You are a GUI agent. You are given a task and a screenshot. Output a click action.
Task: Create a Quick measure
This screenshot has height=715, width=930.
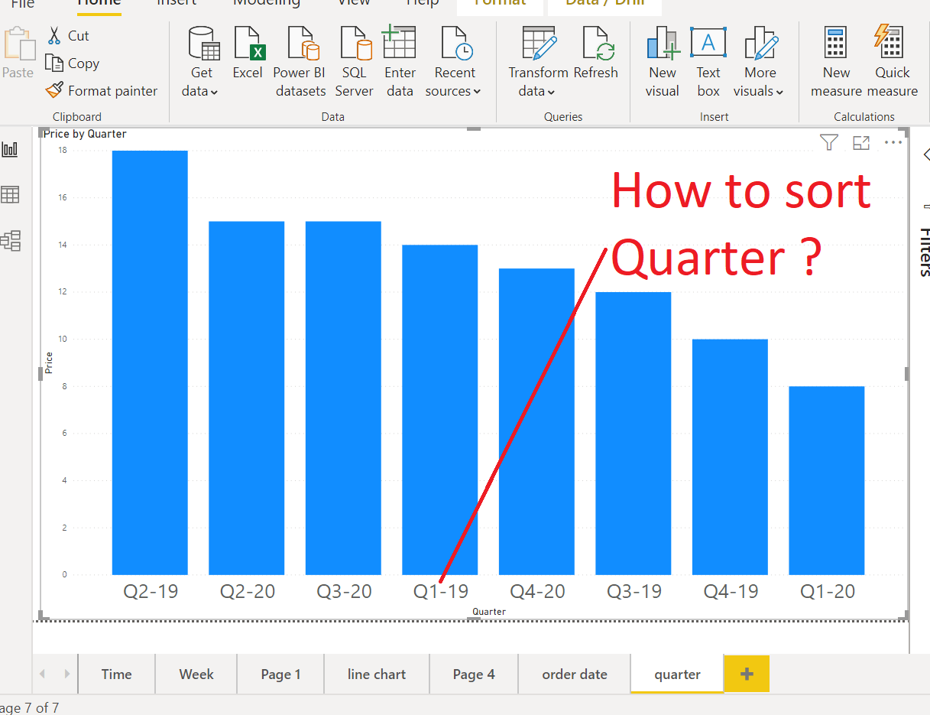pos(892,63)
